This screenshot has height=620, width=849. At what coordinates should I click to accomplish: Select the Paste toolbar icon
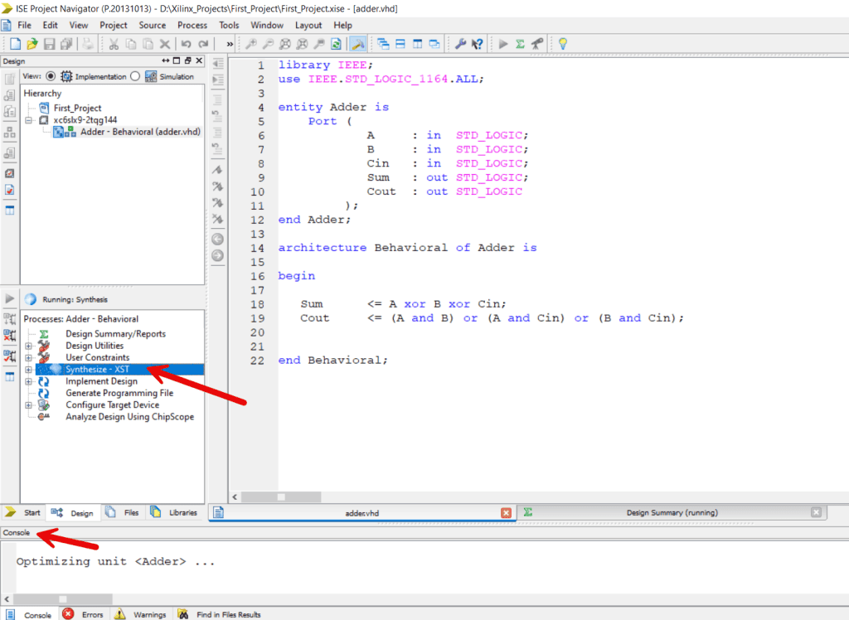click(148, 44)
